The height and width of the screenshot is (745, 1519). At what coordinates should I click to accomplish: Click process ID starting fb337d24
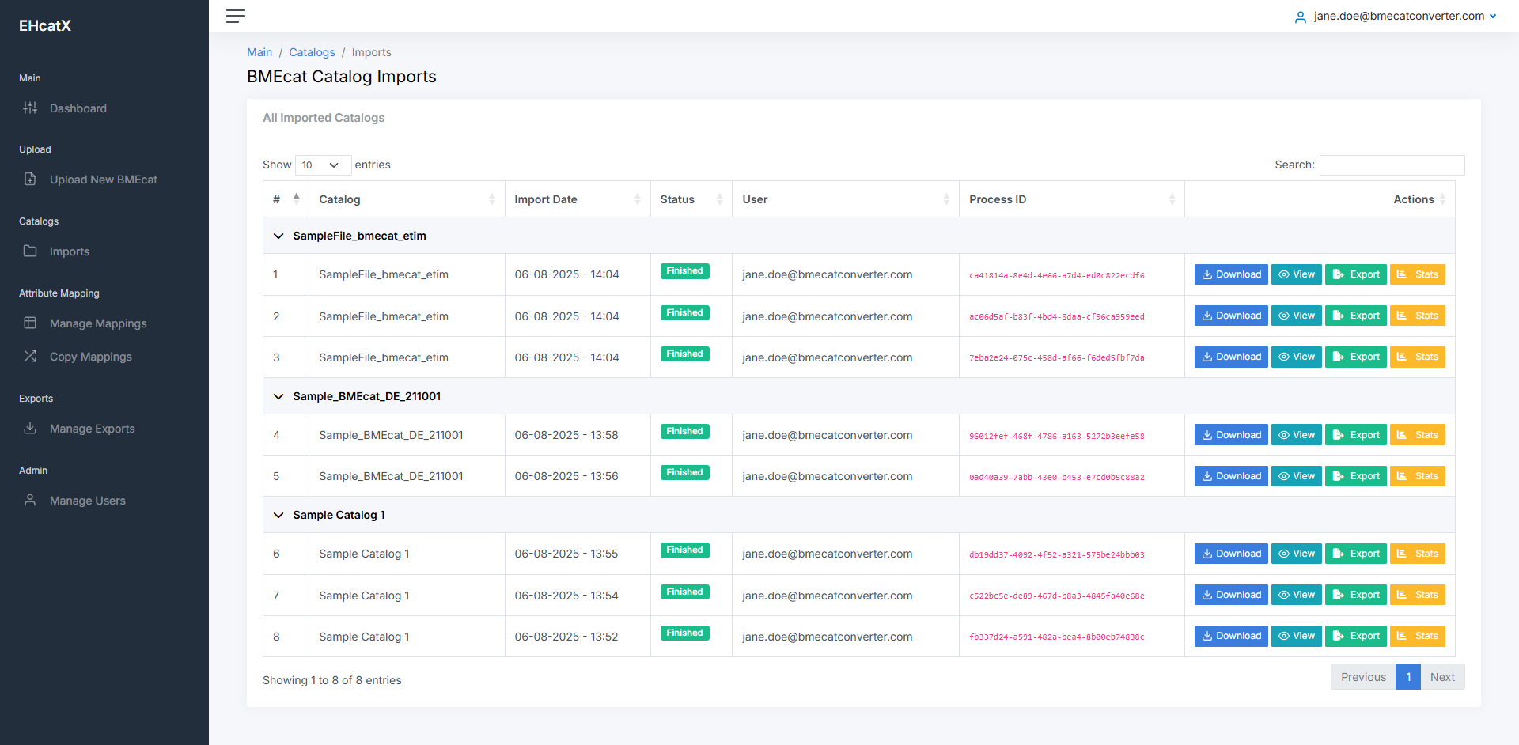click(x=1056, y=637)
